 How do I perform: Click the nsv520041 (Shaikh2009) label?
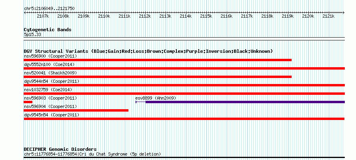click(50, 73)
